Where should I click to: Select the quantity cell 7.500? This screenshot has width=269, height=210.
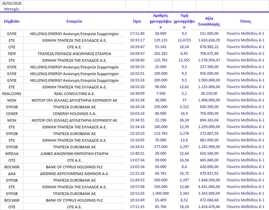[x=160, y=94]
